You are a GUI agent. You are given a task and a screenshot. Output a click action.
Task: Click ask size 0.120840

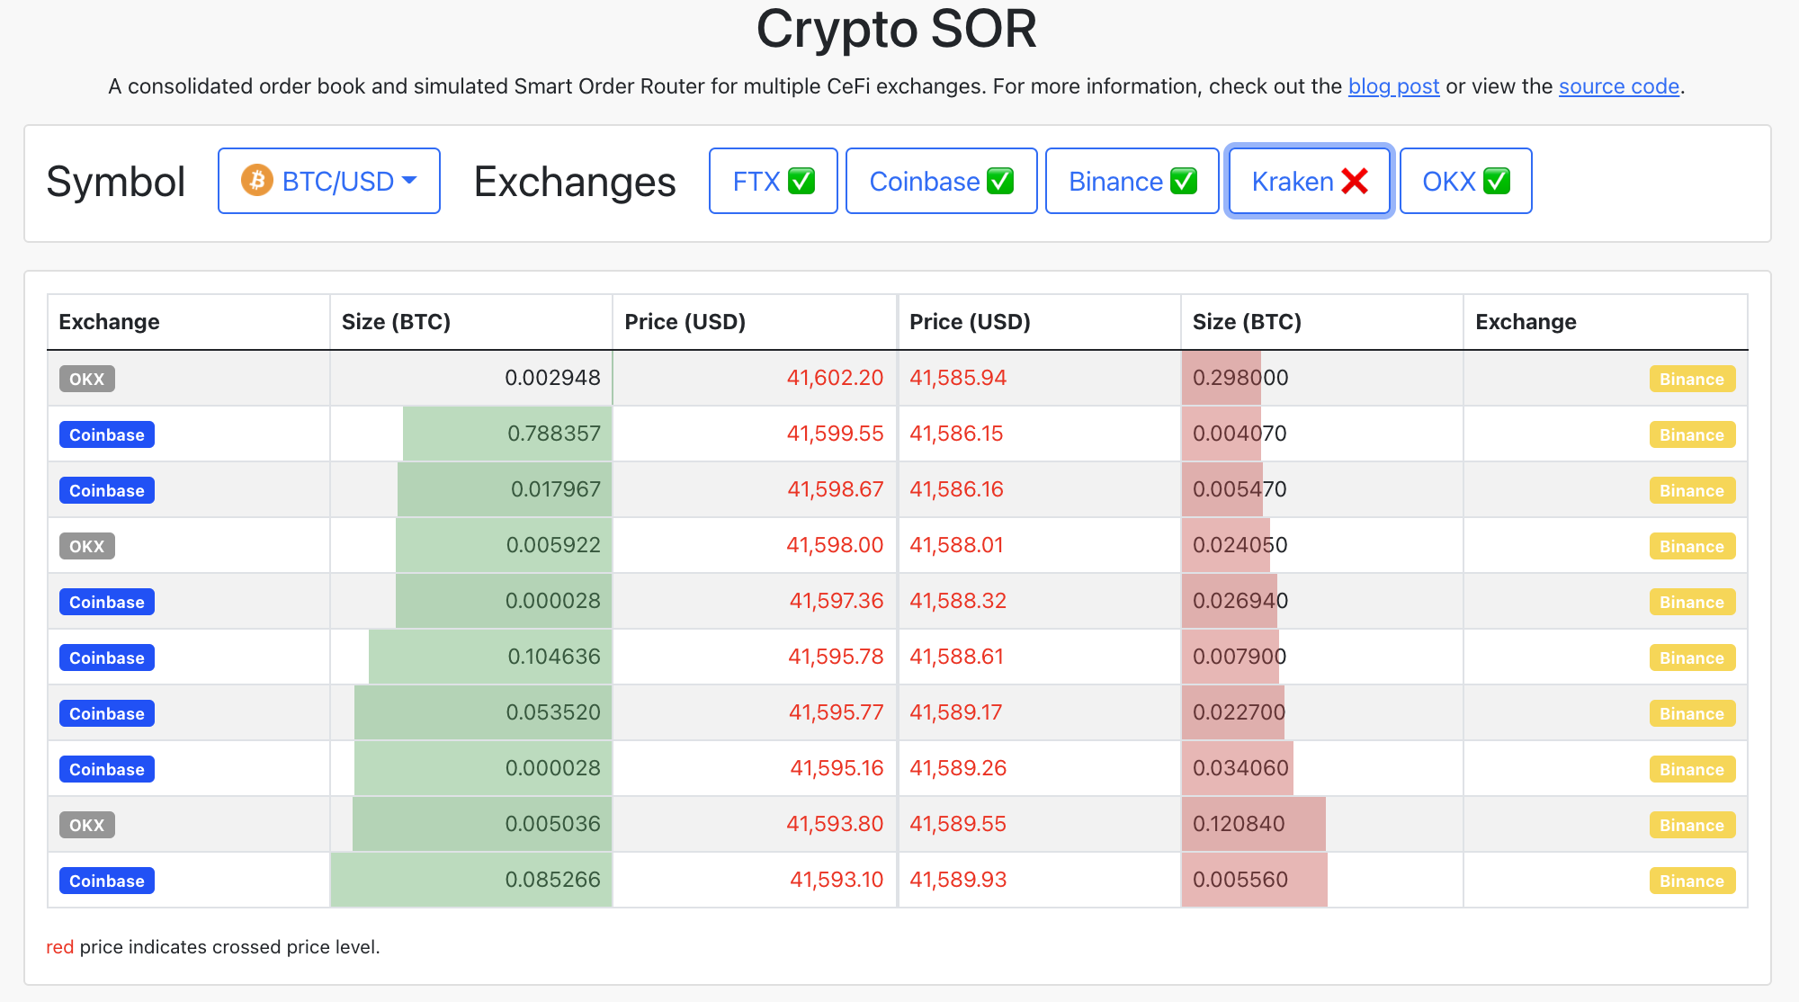pos(1239,824)
